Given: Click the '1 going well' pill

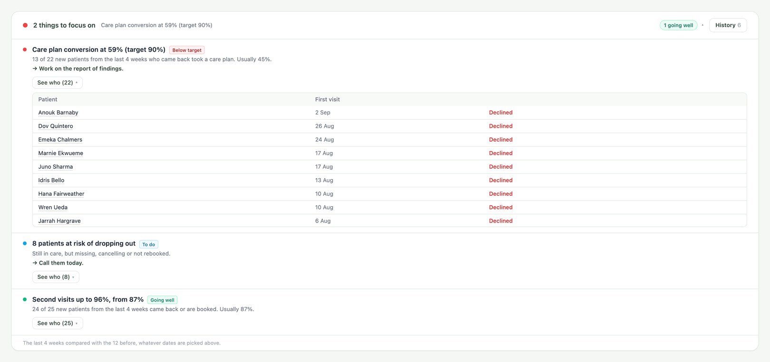Looking at the screenshot, I should [678, 25].
